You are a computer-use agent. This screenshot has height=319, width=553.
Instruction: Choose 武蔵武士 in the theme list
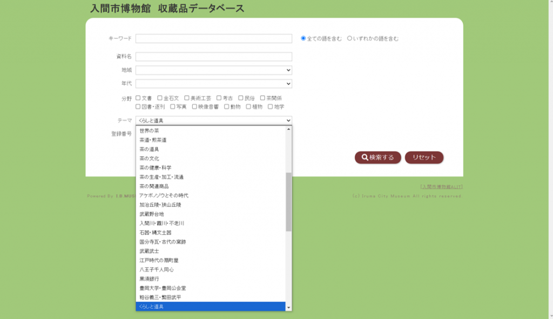click(x=150, y=251)
